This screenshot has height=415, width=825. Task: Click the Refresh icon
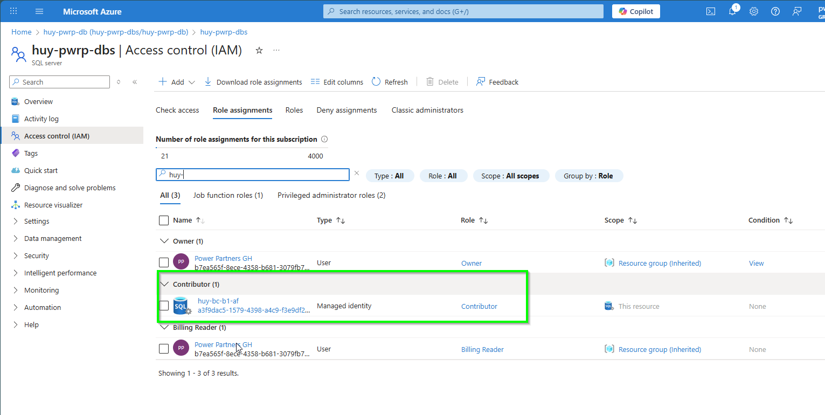pos(376,82)
